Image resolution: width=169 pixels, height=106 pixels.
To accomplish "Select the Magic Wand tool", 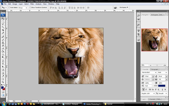I will point(3,27).
